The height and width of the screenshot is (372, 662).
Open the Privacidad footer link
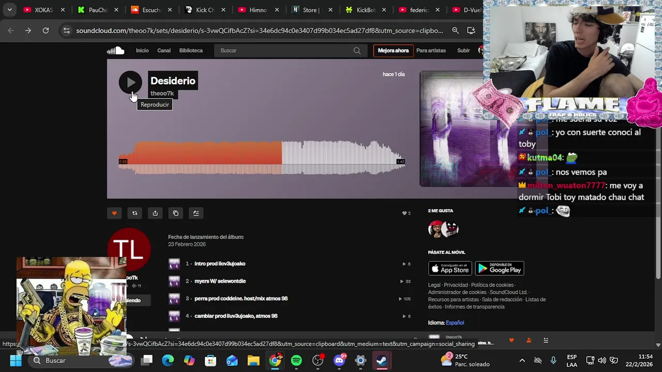tap(456, 285)
